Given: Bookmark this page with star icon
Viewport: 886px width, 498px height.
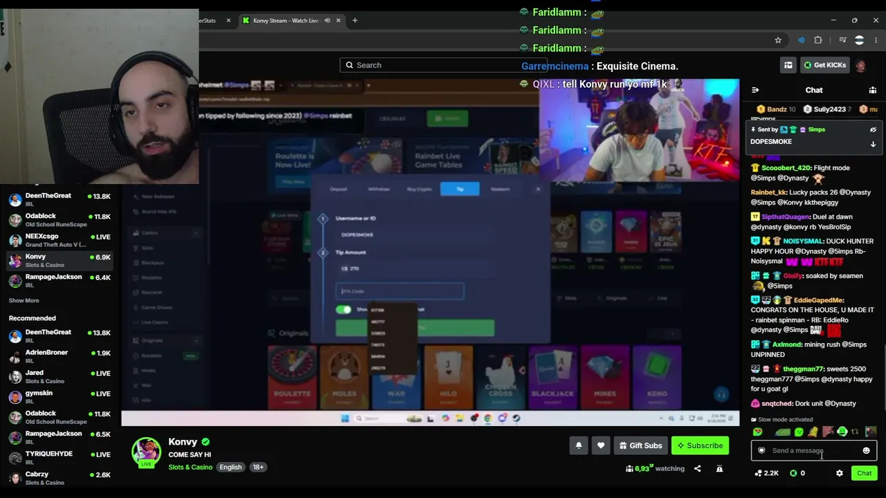Looking at the screenshot, I should 778,40.
